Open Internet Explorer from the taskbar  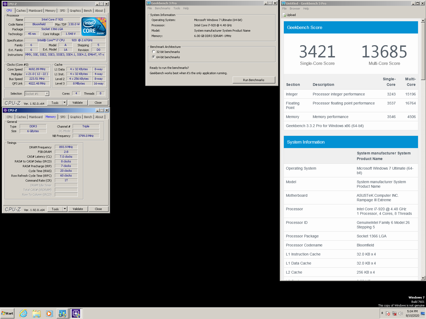(x=23, y=313)
